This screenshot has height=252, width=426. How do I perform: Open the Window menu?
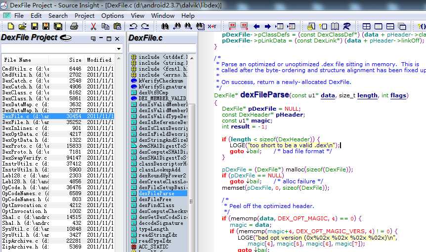click(x=163, y=16)
